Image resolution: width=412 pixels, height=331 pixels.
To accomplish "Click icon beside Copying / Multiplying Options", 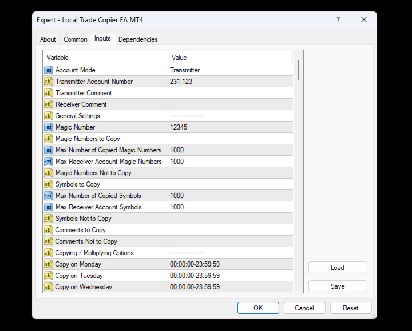I will coord(48,253).
